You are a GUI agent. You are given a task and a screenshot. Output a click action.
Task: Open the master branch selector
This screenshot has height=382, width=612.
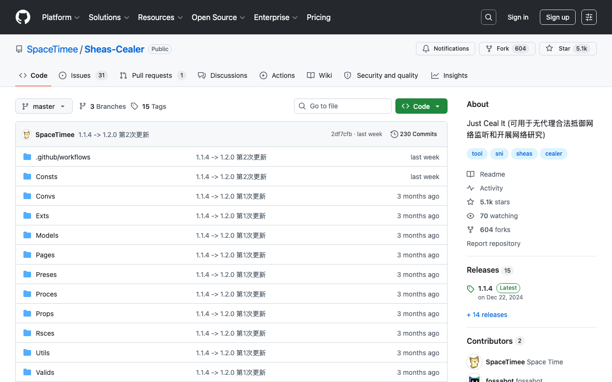(x=44, y=106)
